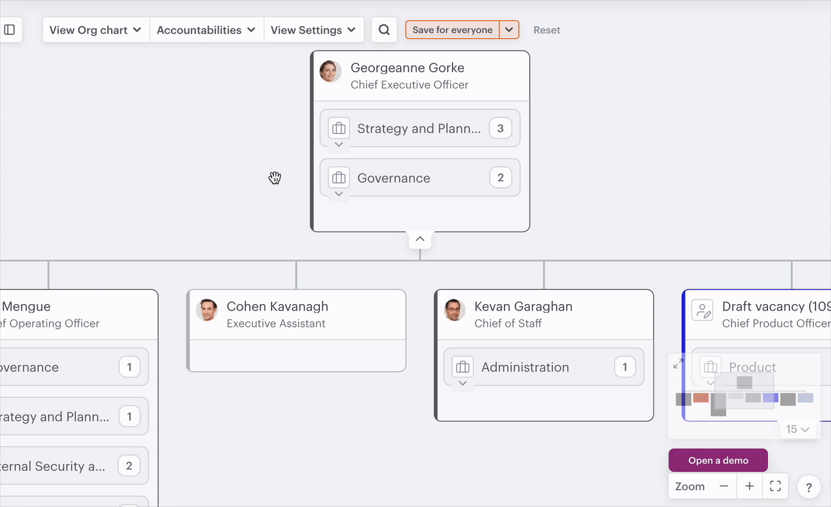Toggle the sidebar panel icon
The image size is (831, 507).
tap(10, 30)
